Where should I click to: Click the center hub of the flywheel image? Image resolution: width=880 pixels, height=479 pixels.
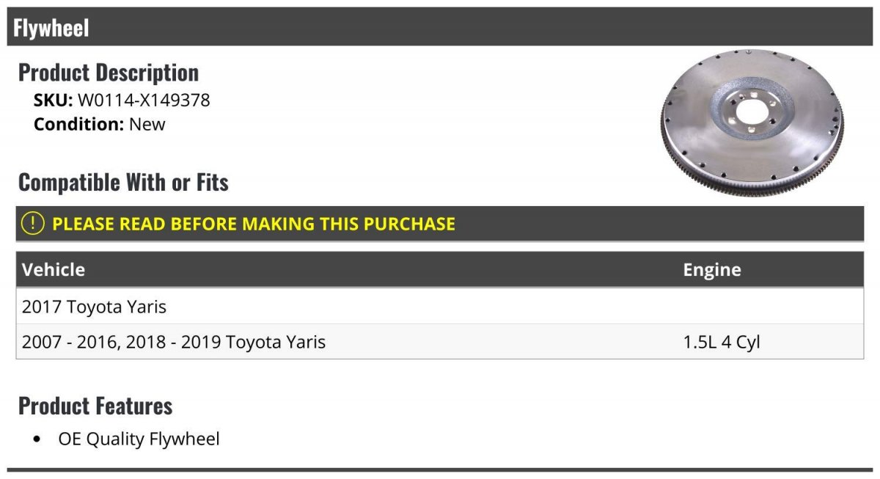click(749, 111)
